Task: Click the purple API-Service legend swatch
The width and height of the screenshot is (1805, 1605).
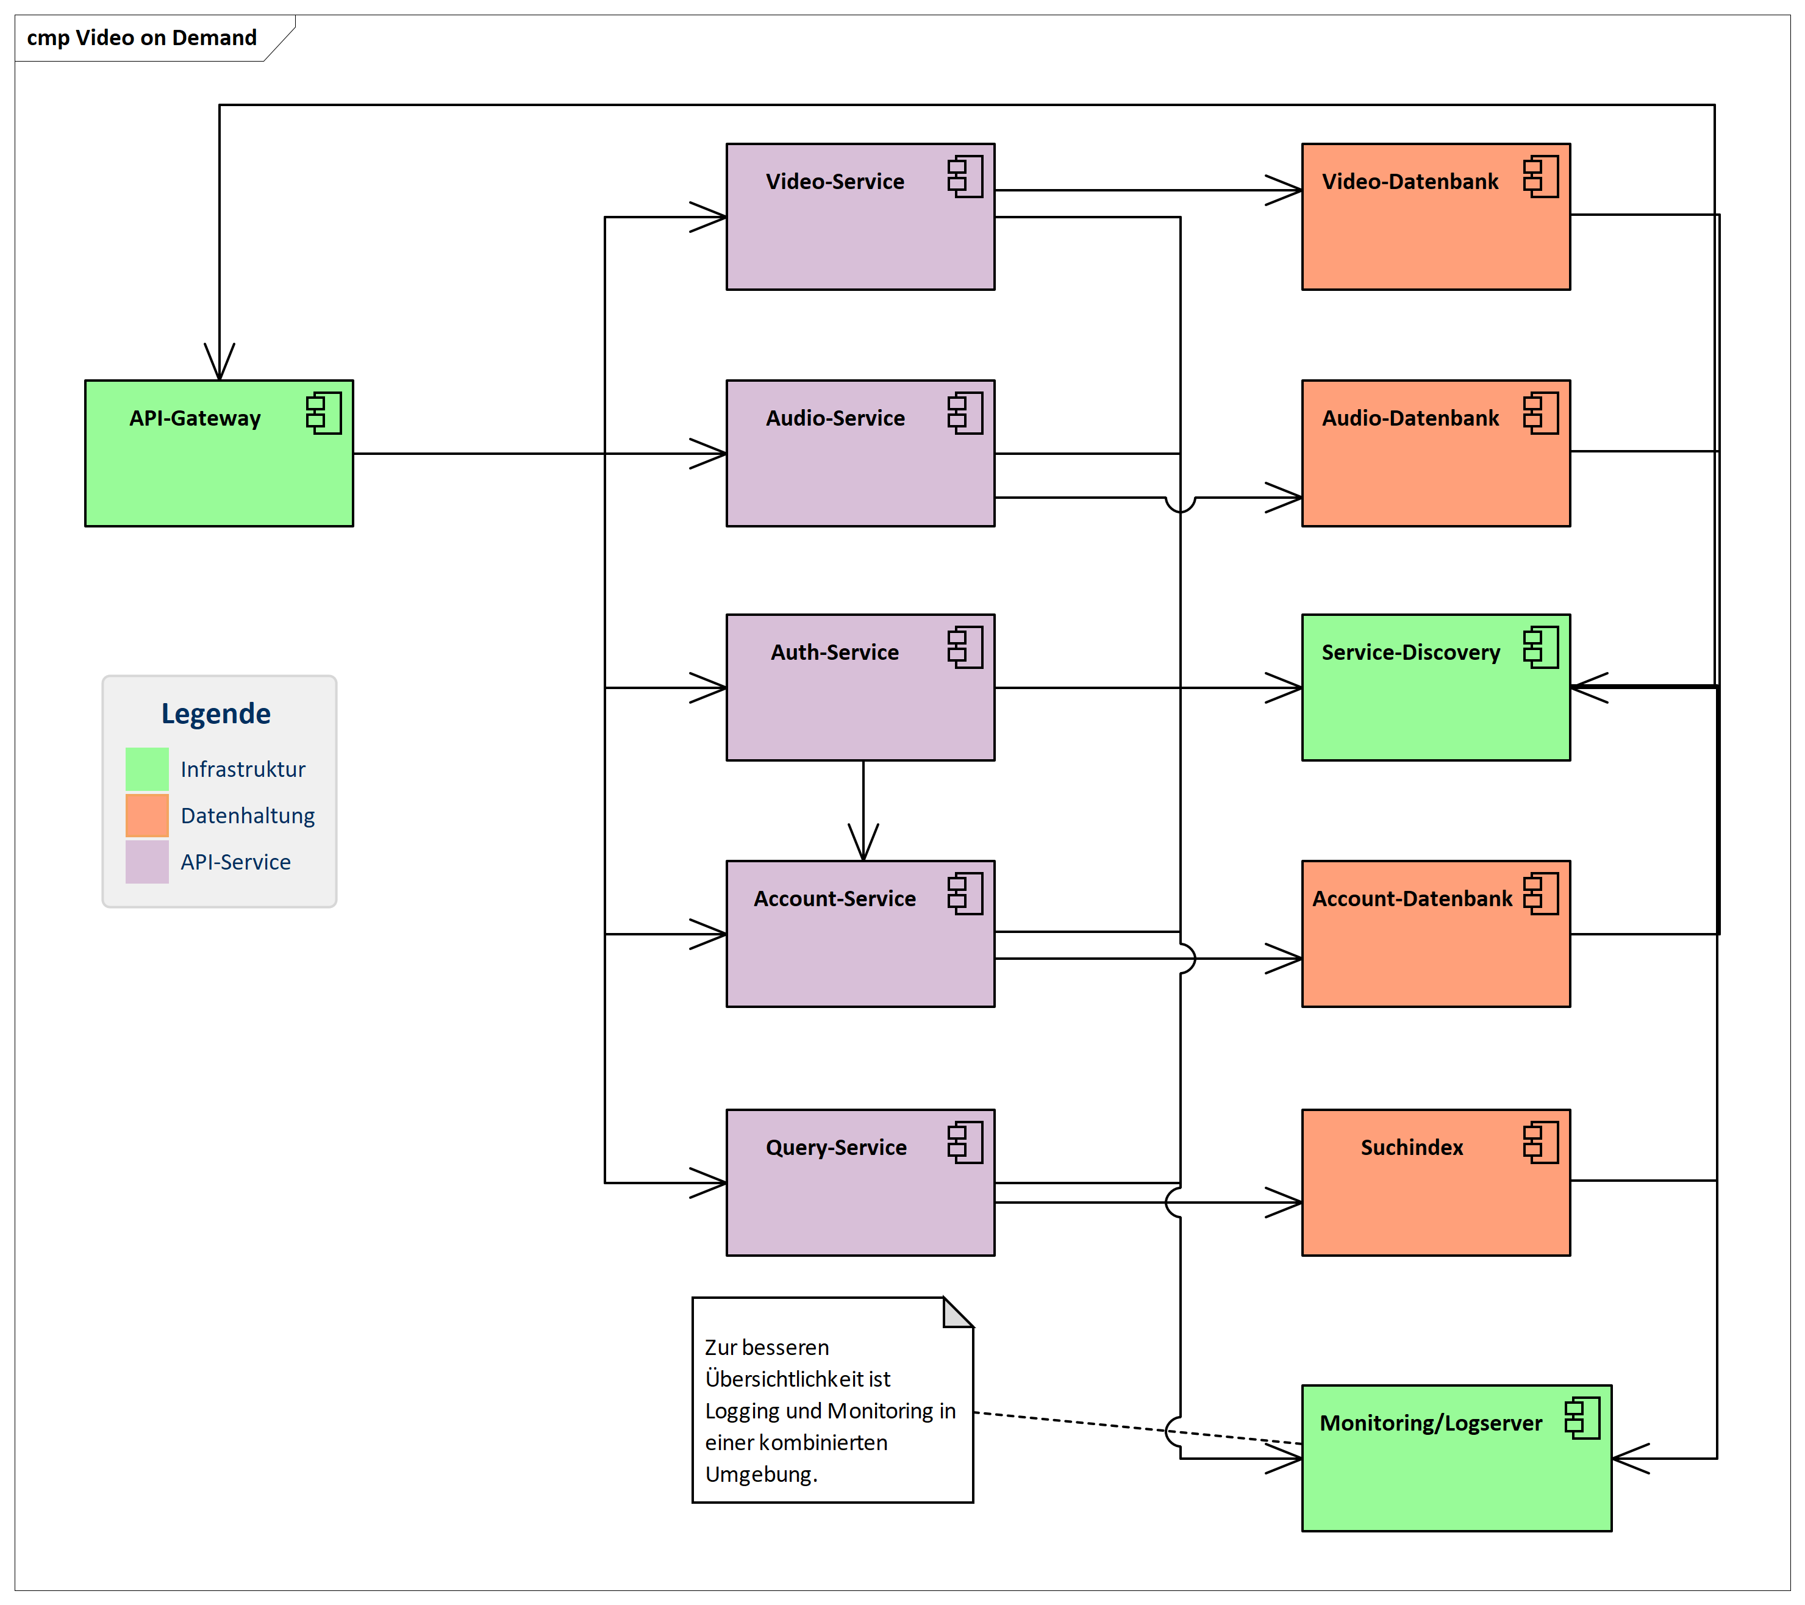Action: click(146, 862)
